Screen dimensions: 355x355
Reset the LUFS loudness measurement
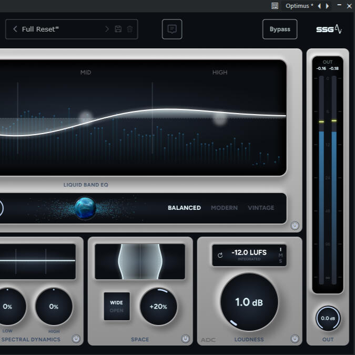[x=220, y=255]
